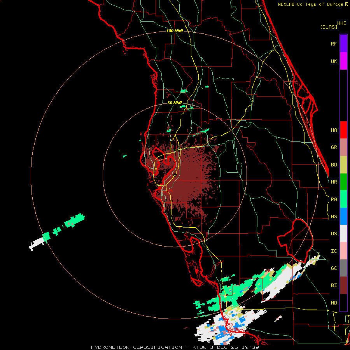Viewport: 350px width, 350px height.
Task: Click the RA legend label
Action: click(x=334, y=199)
